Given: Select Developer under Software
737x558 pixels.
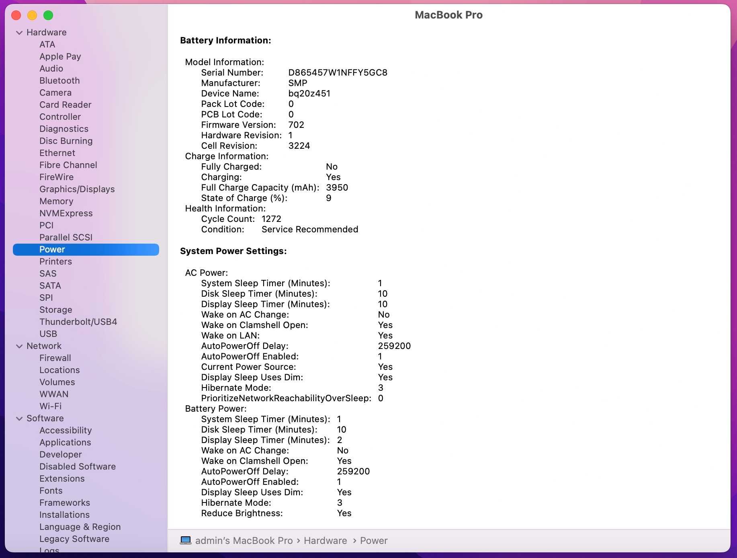Looking at the screenshot, I should tap(61, 455).
